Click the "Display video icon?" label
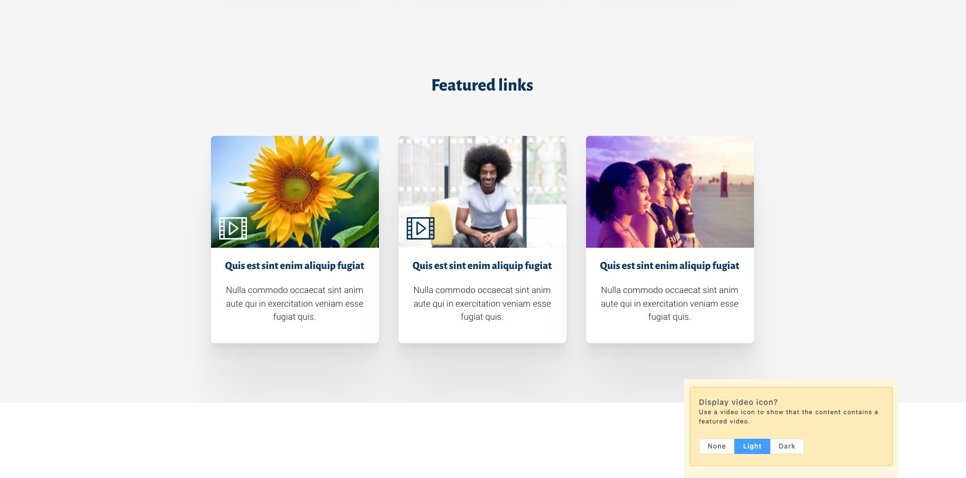The image size is (966, 478). 738,402
